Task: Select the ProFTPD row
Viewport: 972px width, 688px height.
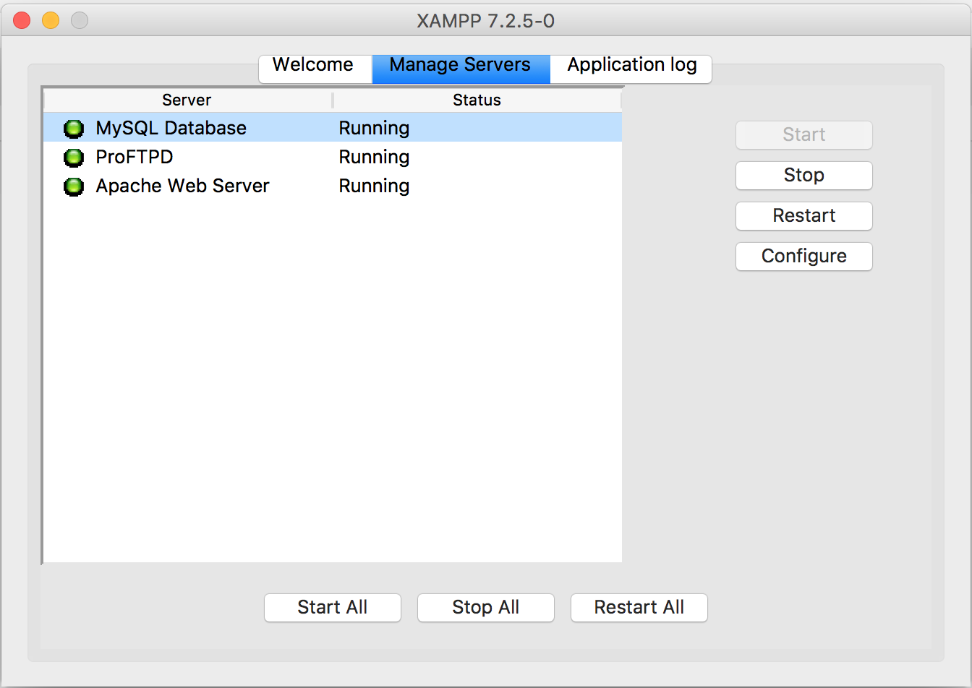Action: pos(333,157)
